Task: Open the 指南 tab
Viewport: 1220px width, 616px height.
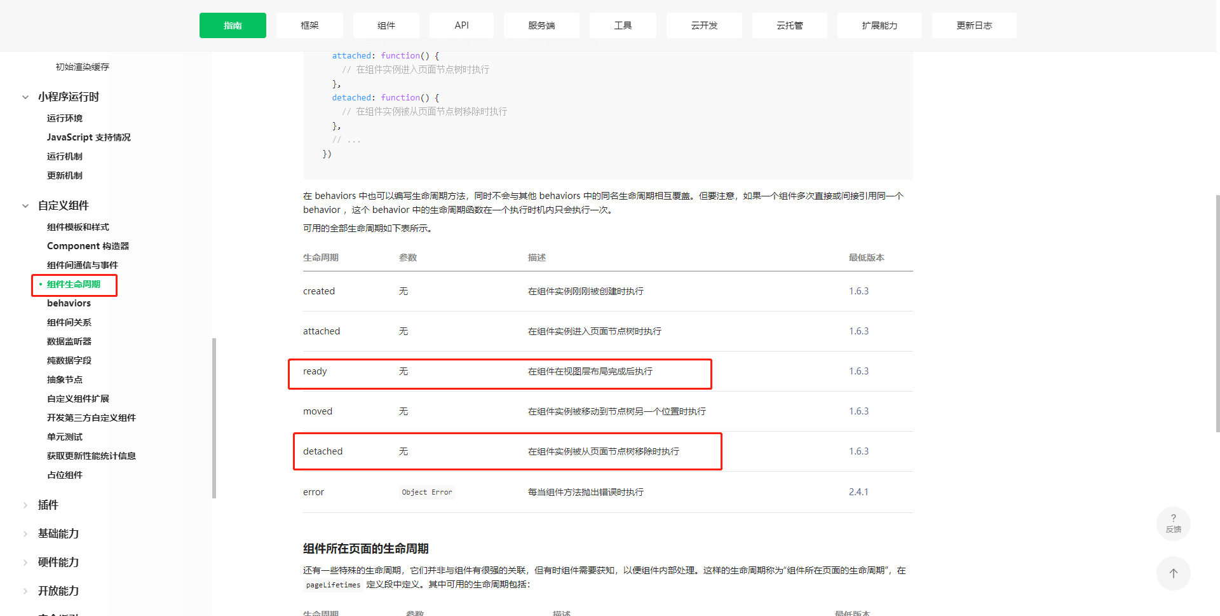Action: [x=233, y=25]
